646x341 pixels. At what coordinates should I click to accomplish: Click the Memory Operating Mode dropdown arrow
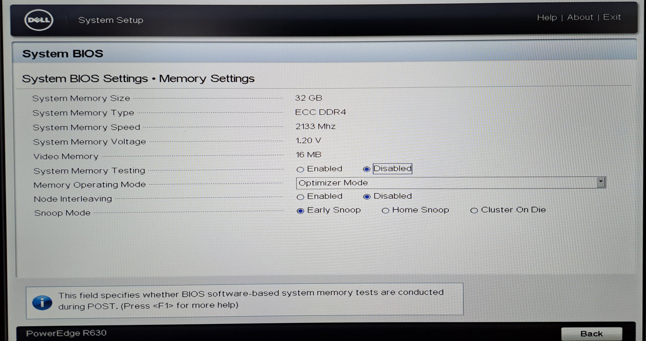click(601, 183)
